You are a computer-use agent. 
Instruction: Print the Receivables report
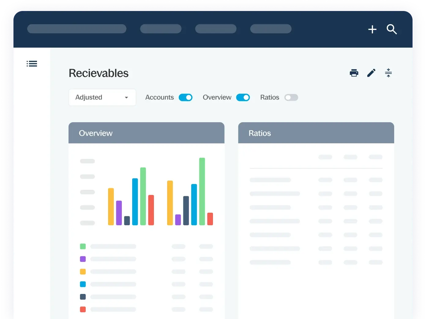[x=354, y=73]
